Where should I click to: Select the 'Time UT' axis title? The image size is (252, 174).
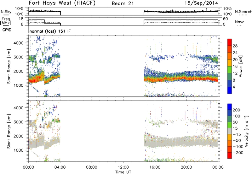[x=123, y=172]
